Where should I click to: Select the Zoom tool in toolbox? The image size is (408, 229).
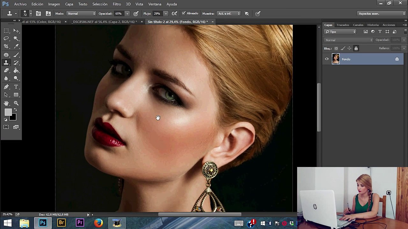pos(16,103)
